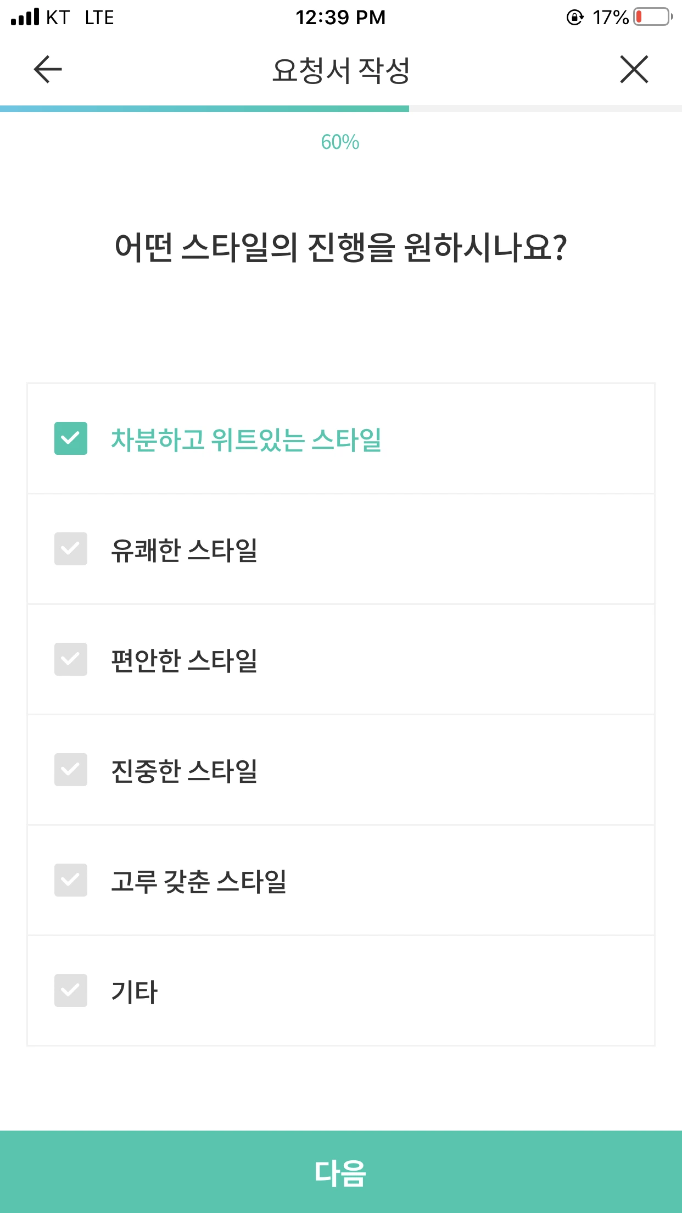Check the 고루 갖춘 스타일 checkbox
The width and height of the screenshot is (682, 1213).
click(x=71, y=880)
